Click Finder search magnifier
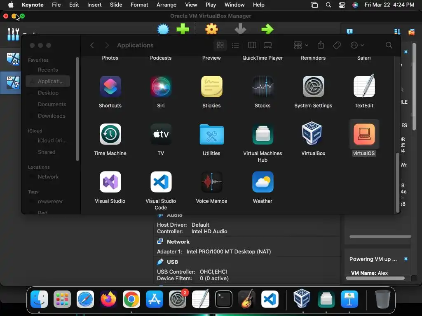Screen dimensions: 422x316 pos(389,45)
